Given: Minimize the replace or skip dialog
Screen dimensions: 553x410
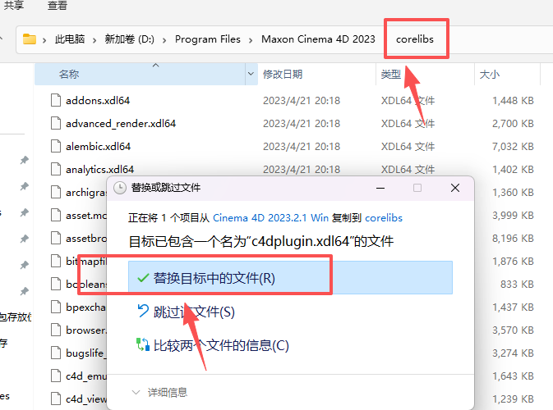Looking at the screenshot, I should click(380, 188).
